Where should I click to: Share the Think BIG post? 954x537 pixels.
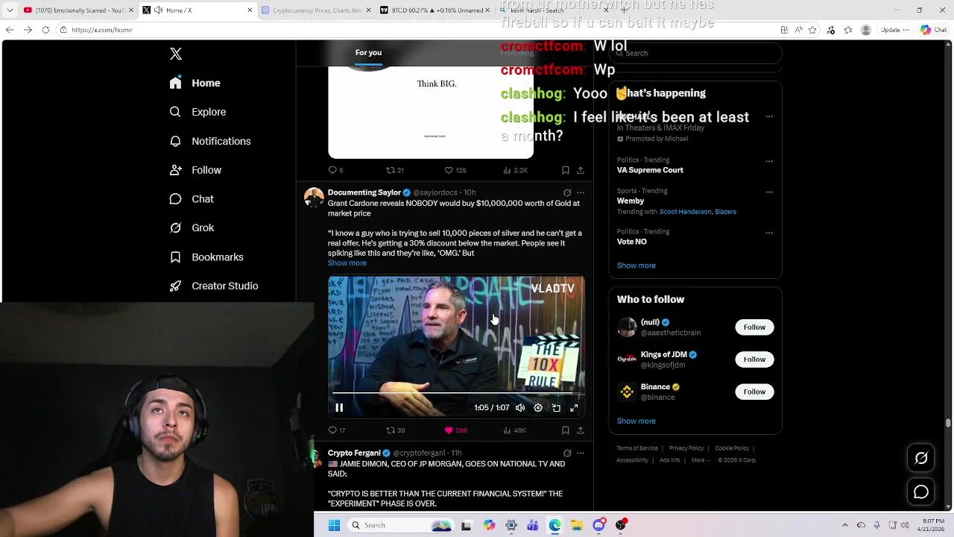tap(581, 170)
